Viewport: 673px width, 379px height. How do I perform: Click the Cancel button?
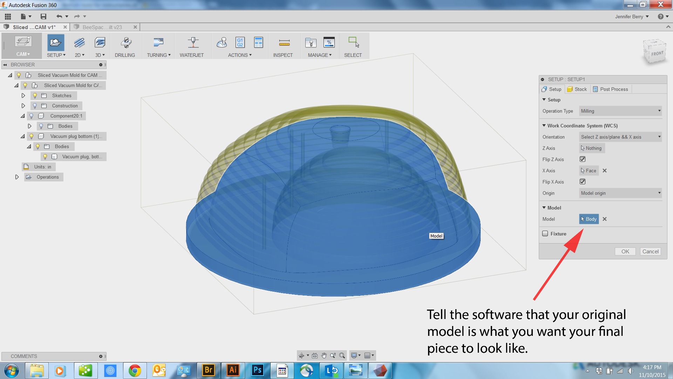[x=650, y=252]
